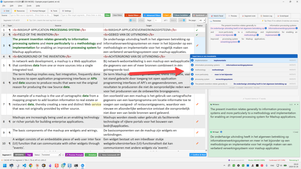Image resolution: width=301 pixels, height=169 pixels.
Task: Click the source filter input field
Action: (30, 15)
